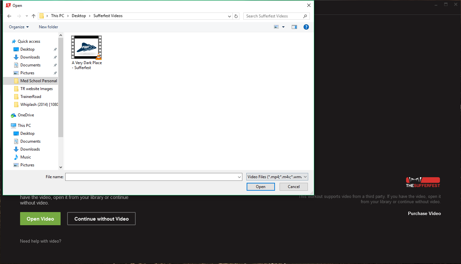Image resolution: width=461 pixels, height=264 pixels.
Task: Expand chevron after Desktop breadcrumb
Action: click(90, 16)
